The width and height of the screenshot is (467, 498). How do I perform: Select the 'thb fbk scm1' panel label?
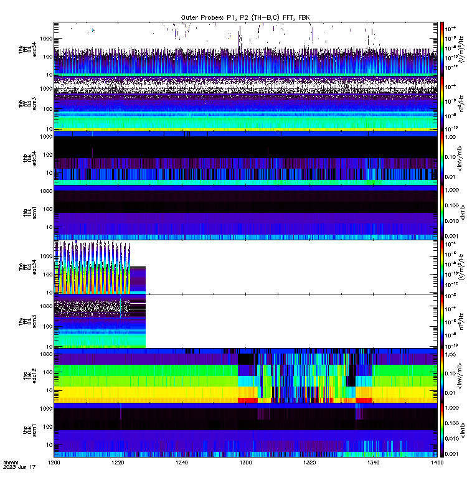point(30,213)
